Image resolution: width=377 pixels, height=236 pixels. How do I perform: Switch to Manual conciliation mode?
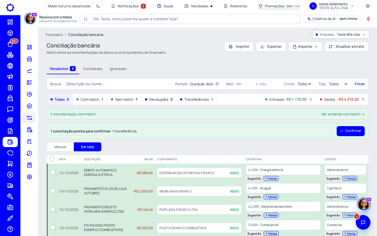coord(60,147)
